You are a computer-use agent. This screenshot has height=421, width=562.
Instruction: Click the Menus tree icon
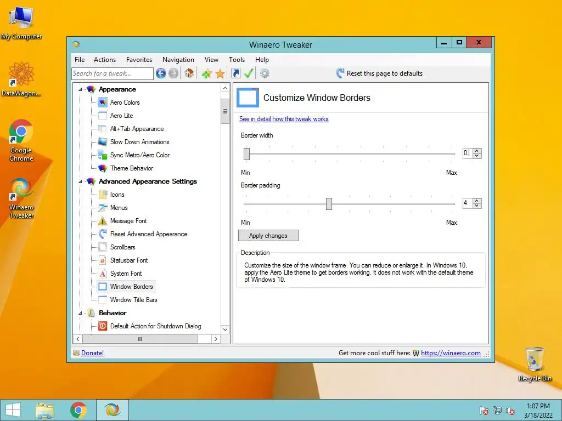pyautogui.click(x=103, y=208)
